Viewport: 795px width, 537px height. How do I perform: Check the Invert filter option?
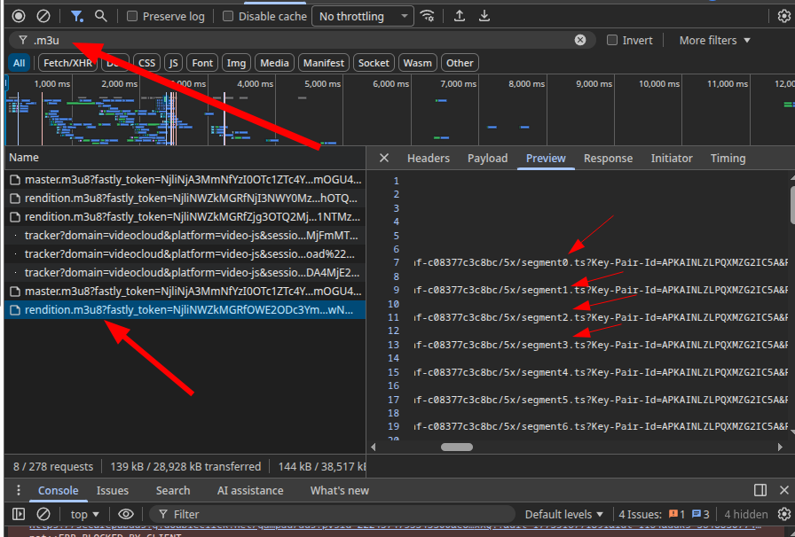point(612,40)
